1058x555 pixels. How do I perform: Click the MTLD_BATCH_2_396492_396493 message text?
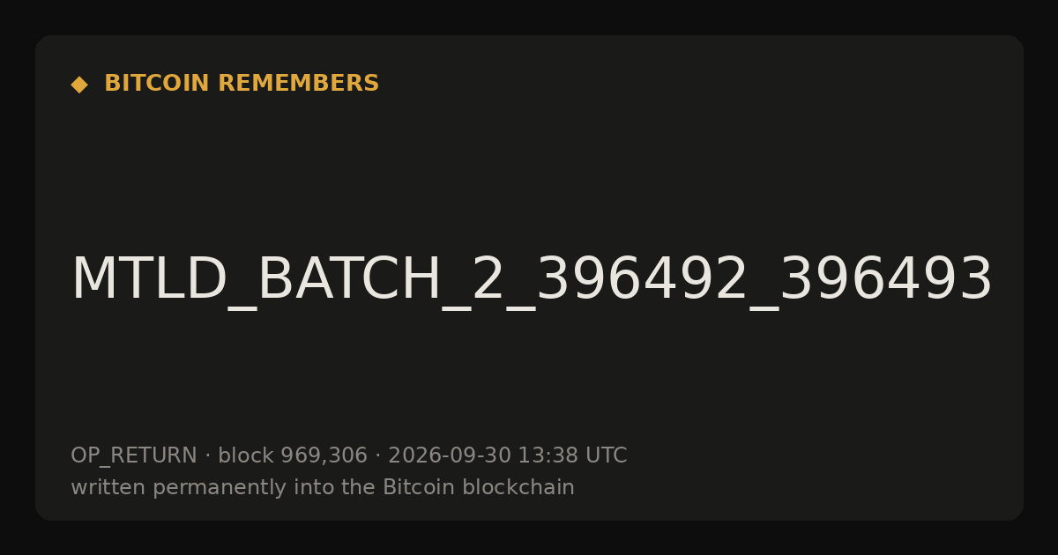pos(532,280)
